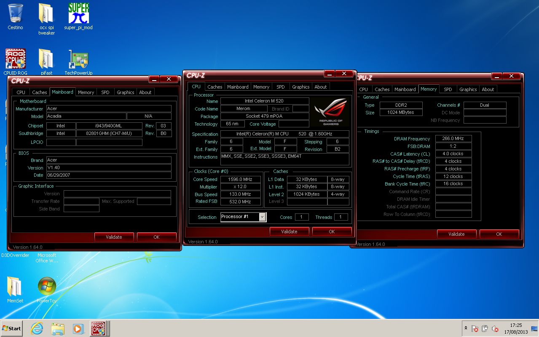539x337 pixels.
Task: Click Validate in the center CPU window
Action: click(x=289, y=232)
